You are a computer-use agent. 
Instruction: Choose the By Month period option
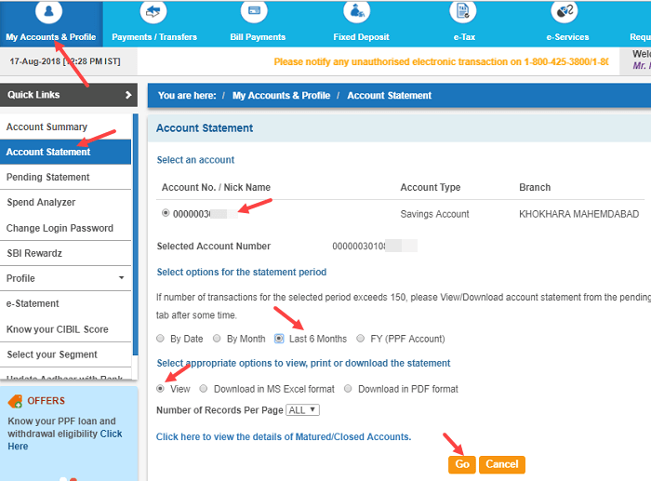217,339
